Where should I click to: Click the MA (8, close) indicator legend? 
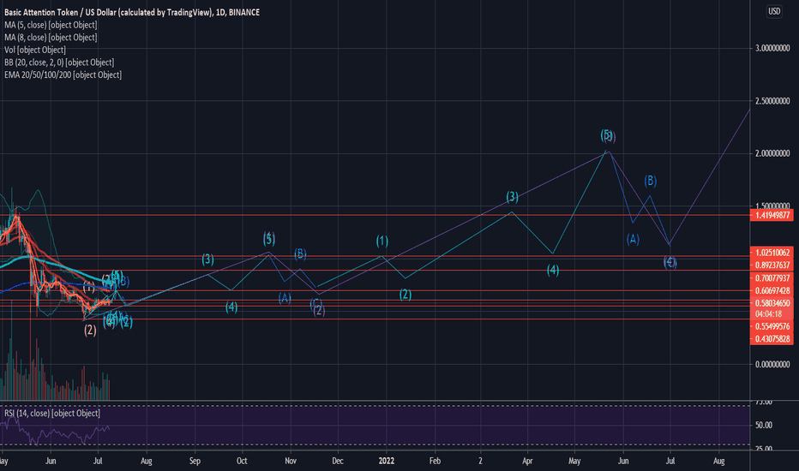point(51,37)
